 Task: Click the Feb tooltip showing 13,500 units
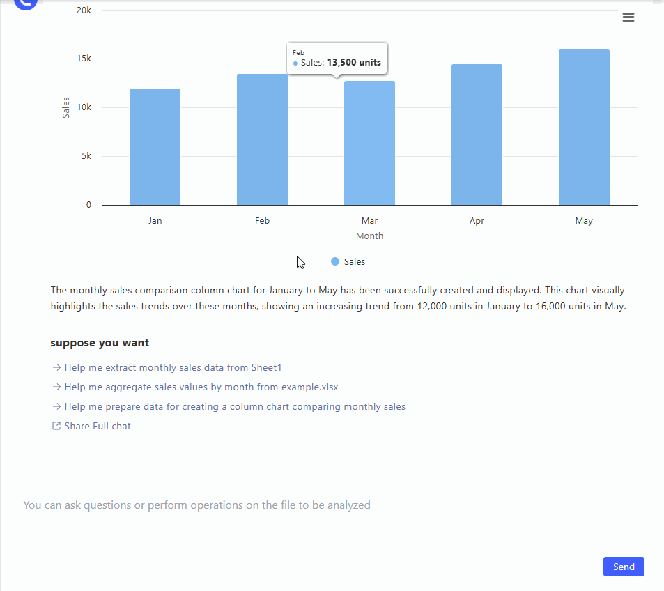tap(337, 59)
